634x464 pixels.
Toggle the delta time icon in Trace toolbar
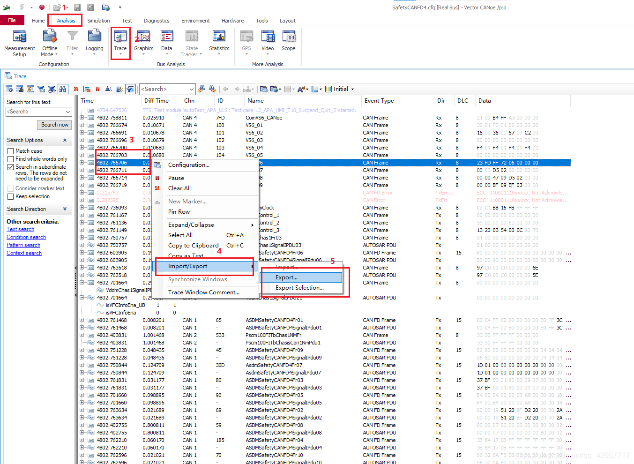point(108,89)
